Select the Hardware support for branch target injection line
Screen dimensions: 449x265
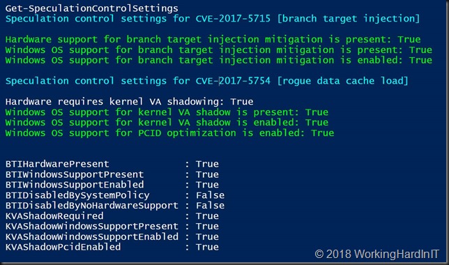213,39
